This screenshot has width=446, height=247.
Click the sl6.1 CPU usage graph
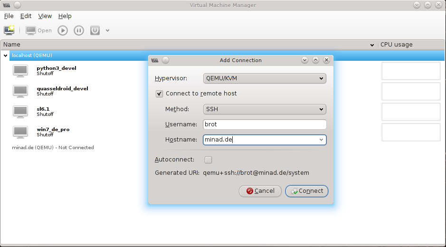click(x=411, y=112)
